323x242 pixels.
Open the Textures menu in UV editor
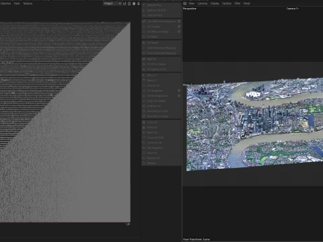tap(28, 3)
